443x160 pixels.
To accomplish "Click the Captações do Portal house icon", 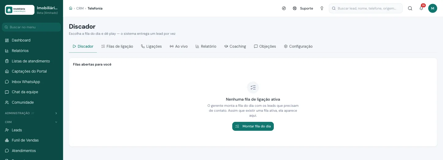I will 7,71.
